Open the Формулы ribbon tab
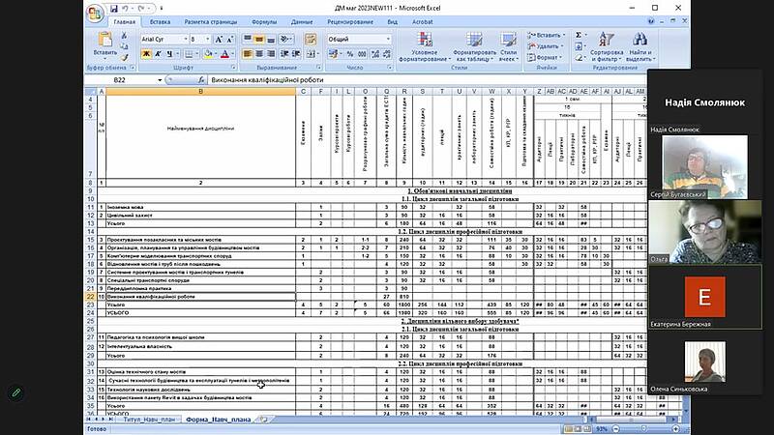The width and height of the screenshot is (774, 435). (x=264, y=21)
